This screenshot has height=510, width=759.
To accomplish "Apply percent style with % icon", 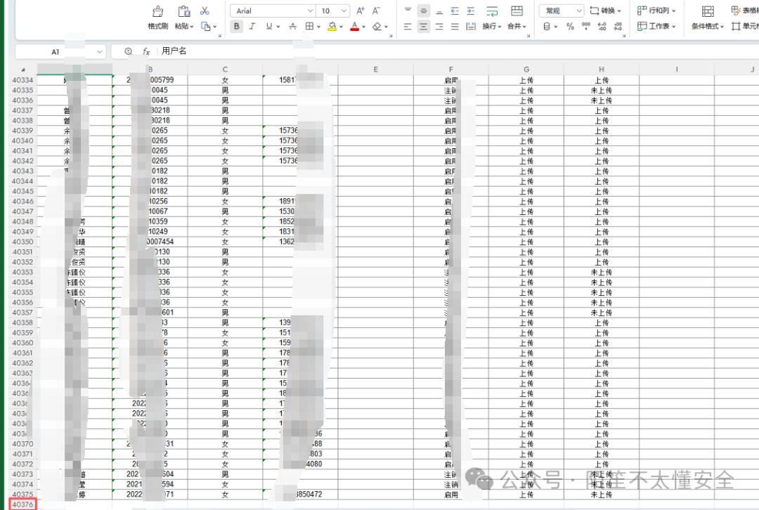I will [x=570, y=26].
